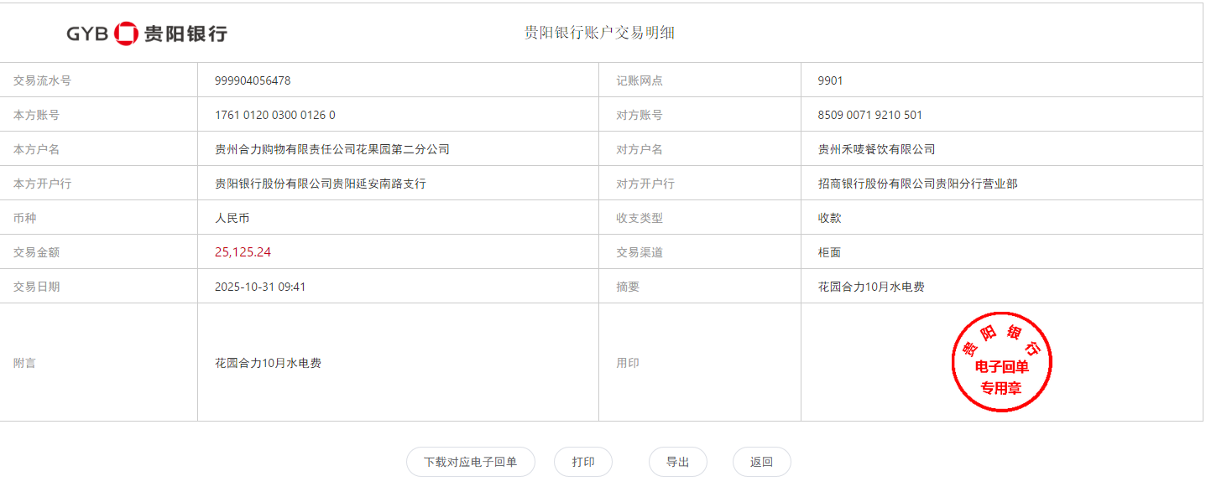The image size is (1206, 497).
Task: Click own bank branch 贵阳延安南路支行 value
Action: [321, 184]
